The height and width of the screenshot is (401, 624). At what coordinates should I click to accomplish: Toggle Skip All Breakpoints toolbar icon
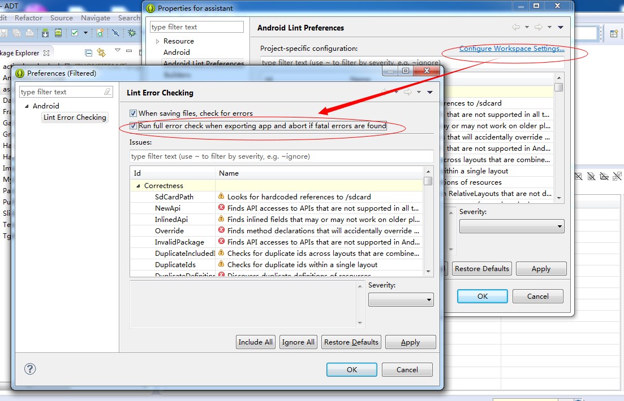pos(115,33)
